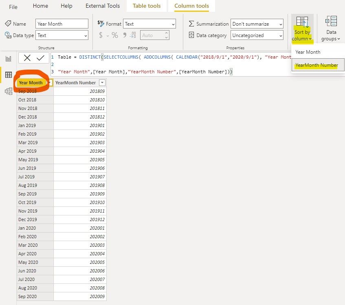Open the External Tools tab
The width and height of the screenshot is (345, 305).
[103, 6]
